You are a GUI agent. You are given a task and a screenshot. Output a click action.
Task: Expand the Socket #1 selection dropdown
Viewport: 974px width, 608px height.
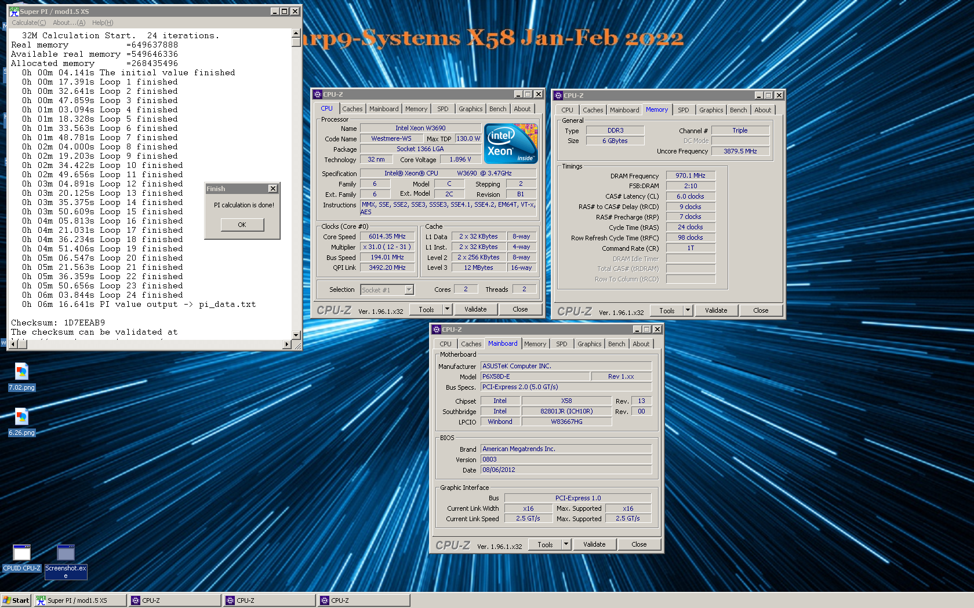(409, 290)
